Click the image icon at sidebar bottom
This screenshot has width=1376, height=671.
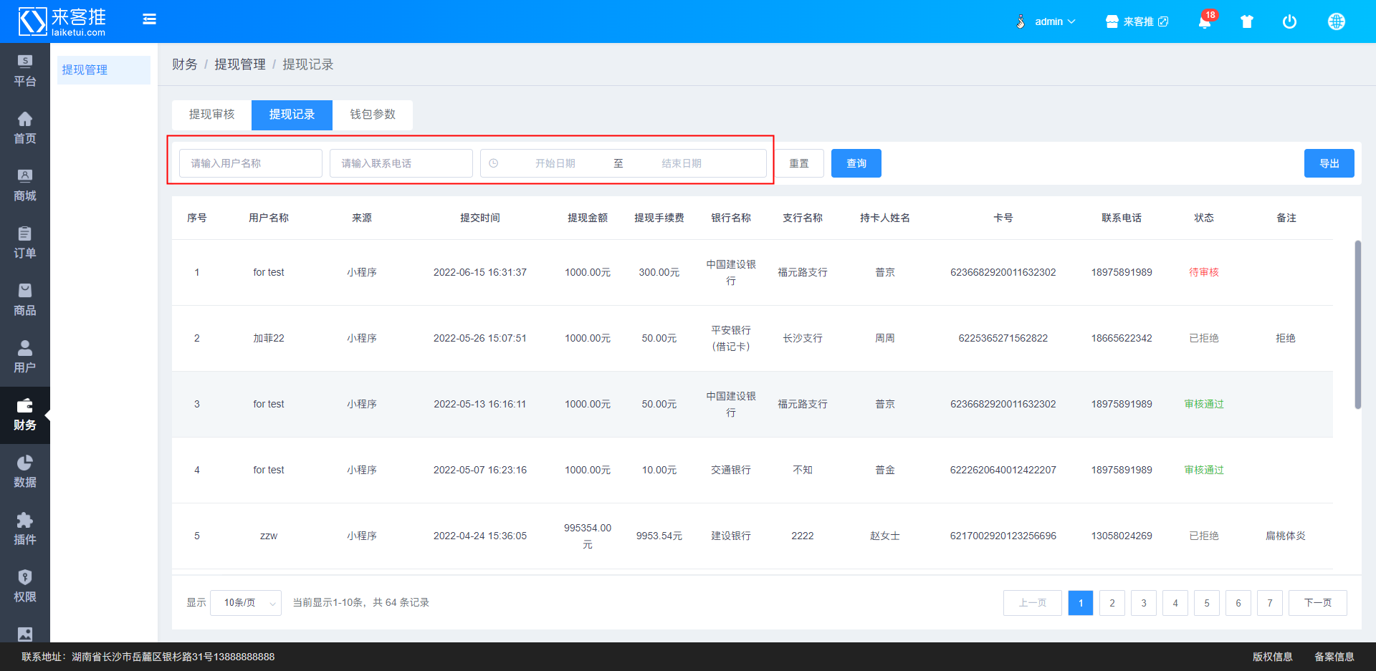(x=25, y=634)
